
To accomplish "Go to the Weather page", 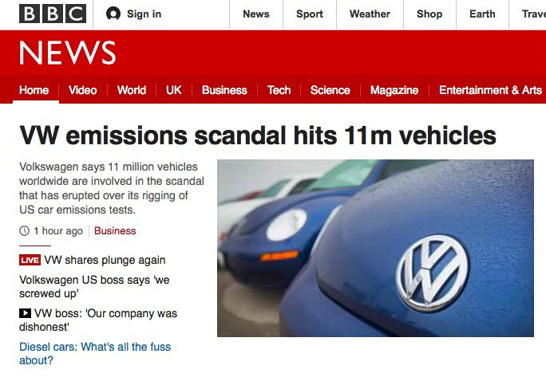I will [370, 14].
